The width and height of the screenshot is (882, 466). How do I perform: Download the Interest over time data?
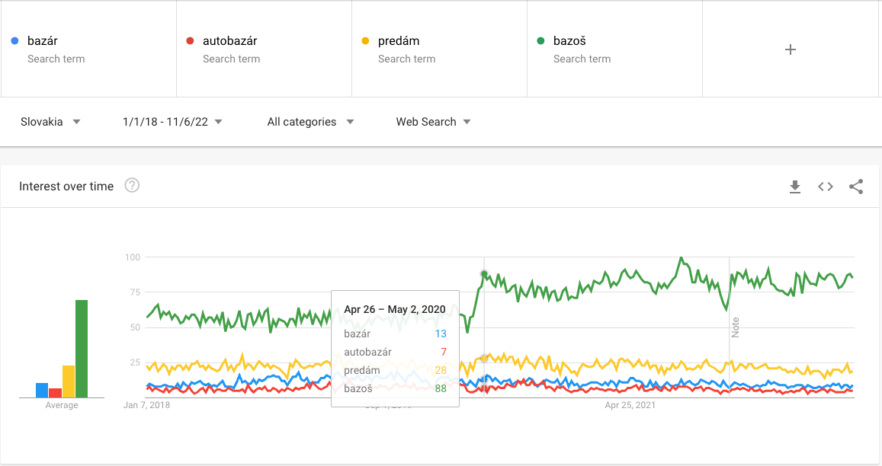click(x=795, y=187)
